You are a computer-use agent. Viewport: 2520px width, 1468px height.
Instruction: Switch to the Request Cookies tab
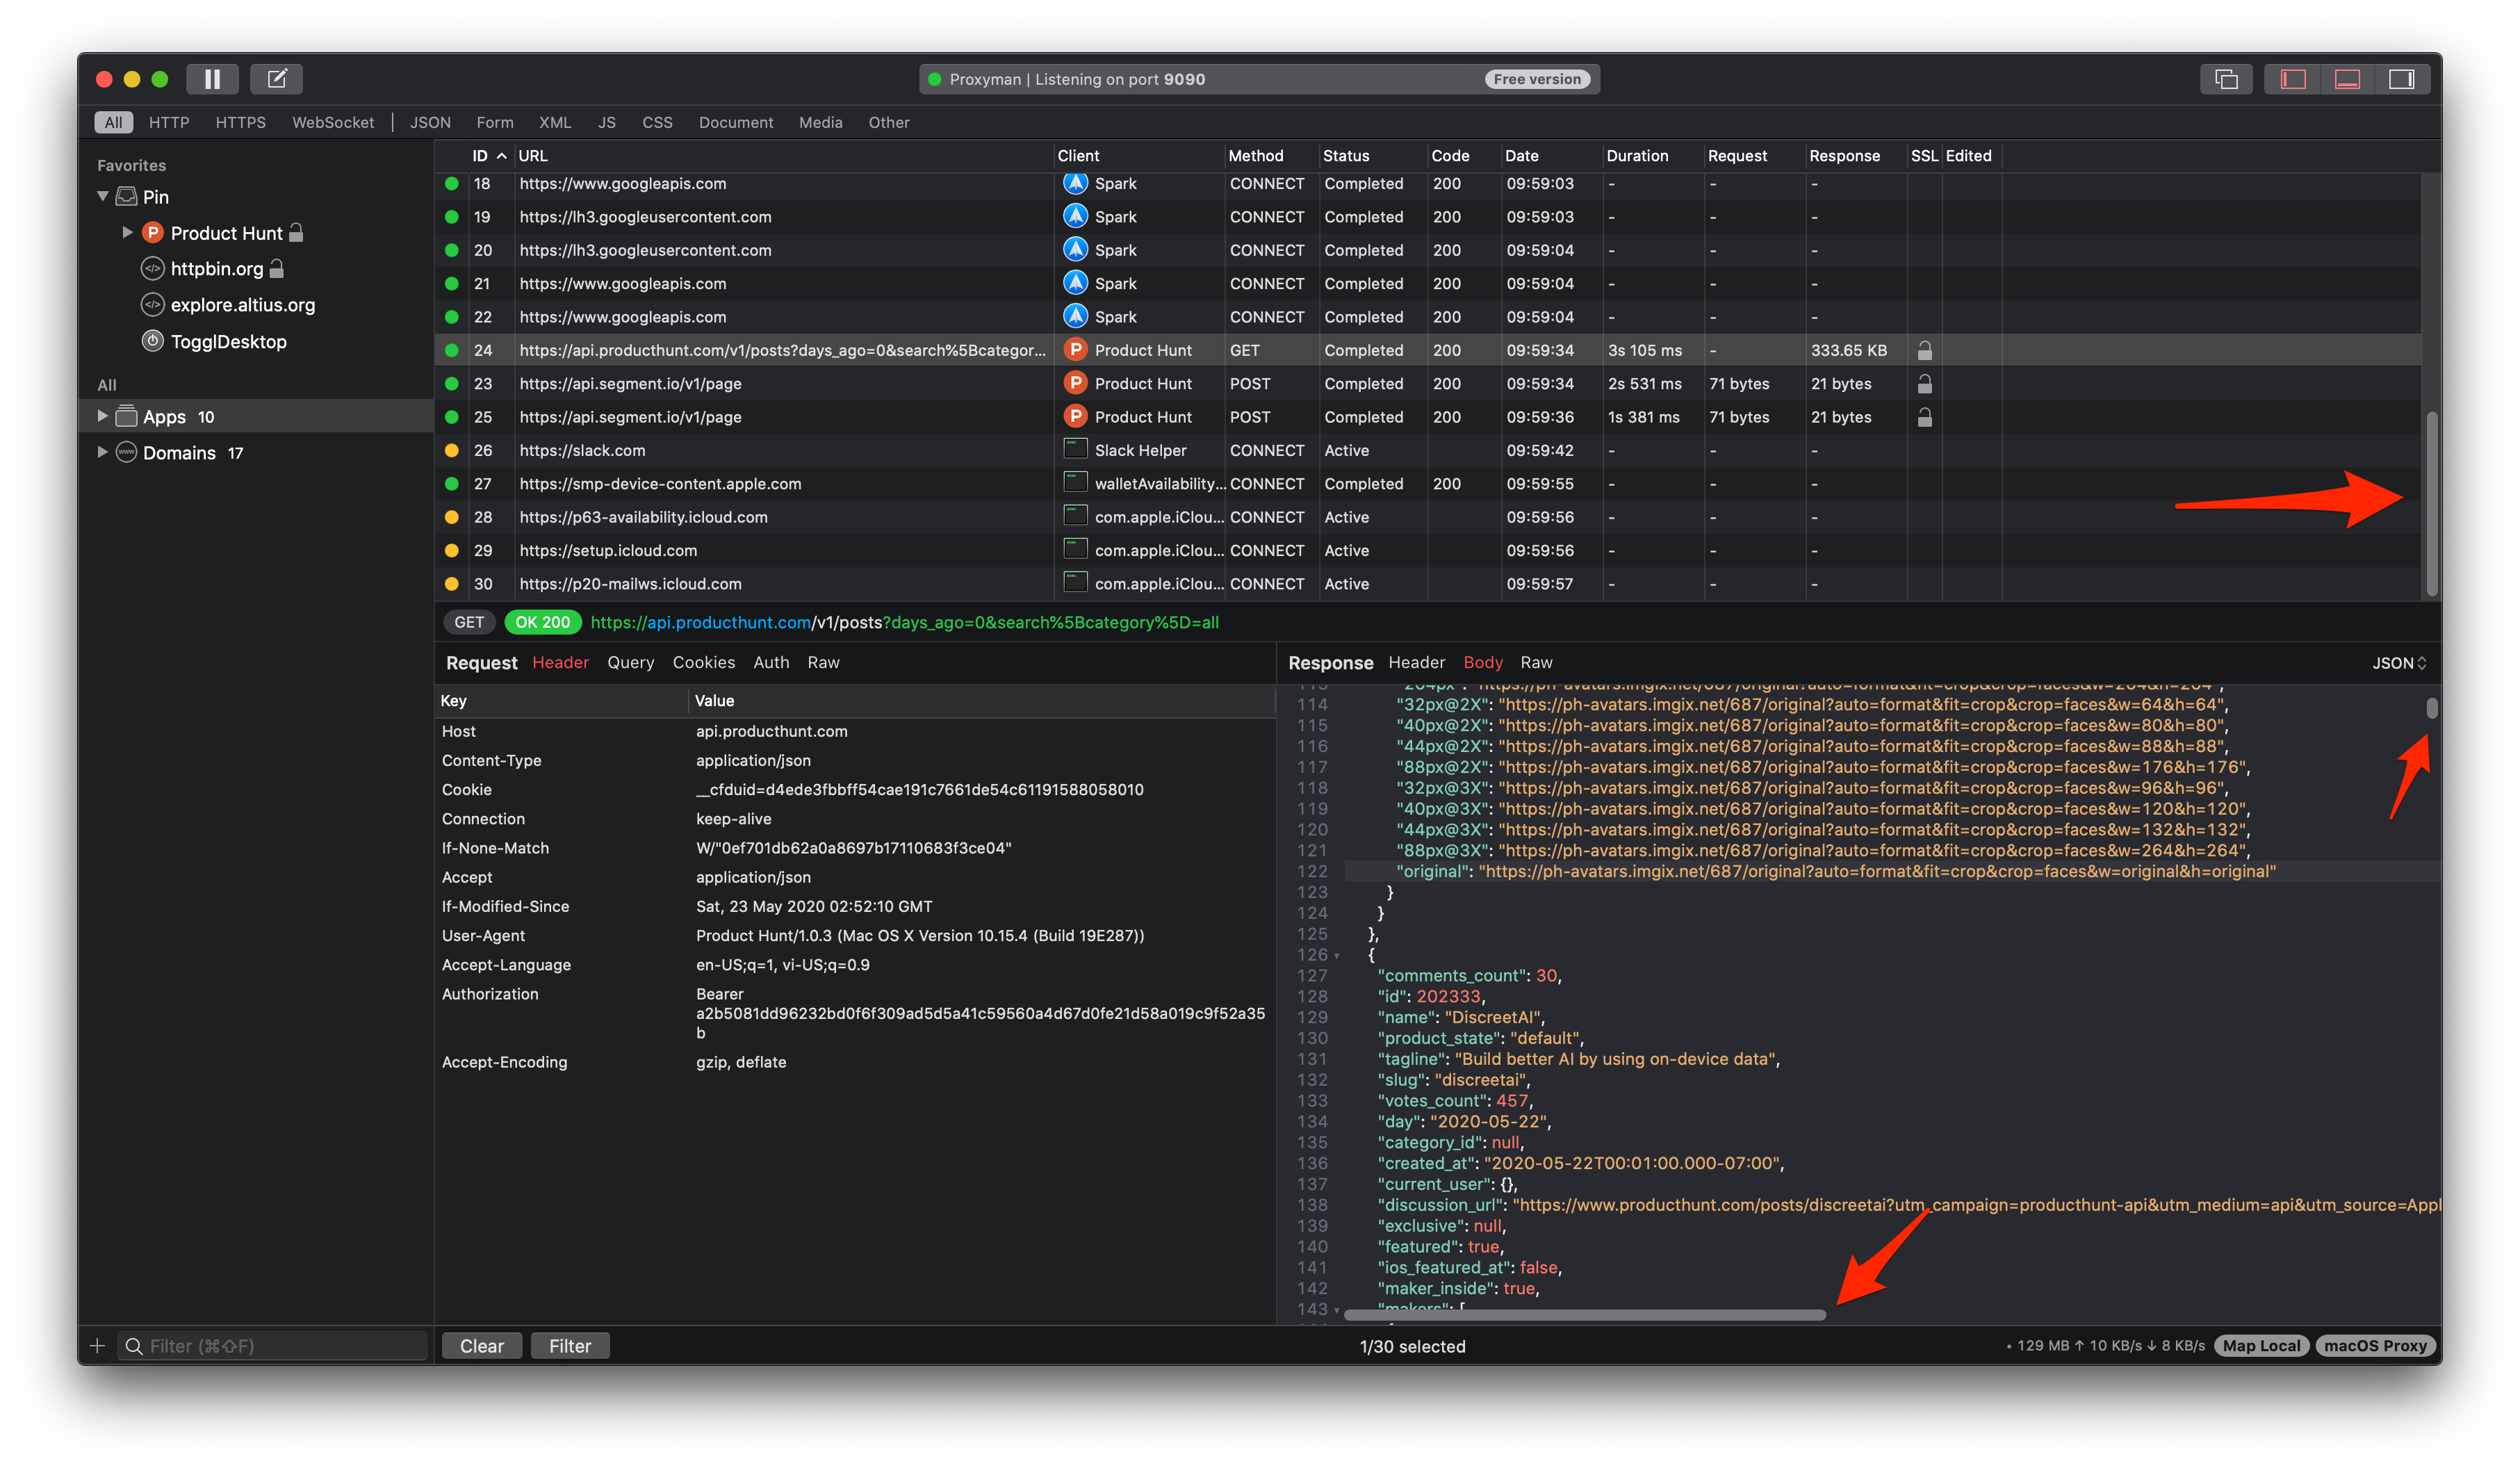coord(703,663)
